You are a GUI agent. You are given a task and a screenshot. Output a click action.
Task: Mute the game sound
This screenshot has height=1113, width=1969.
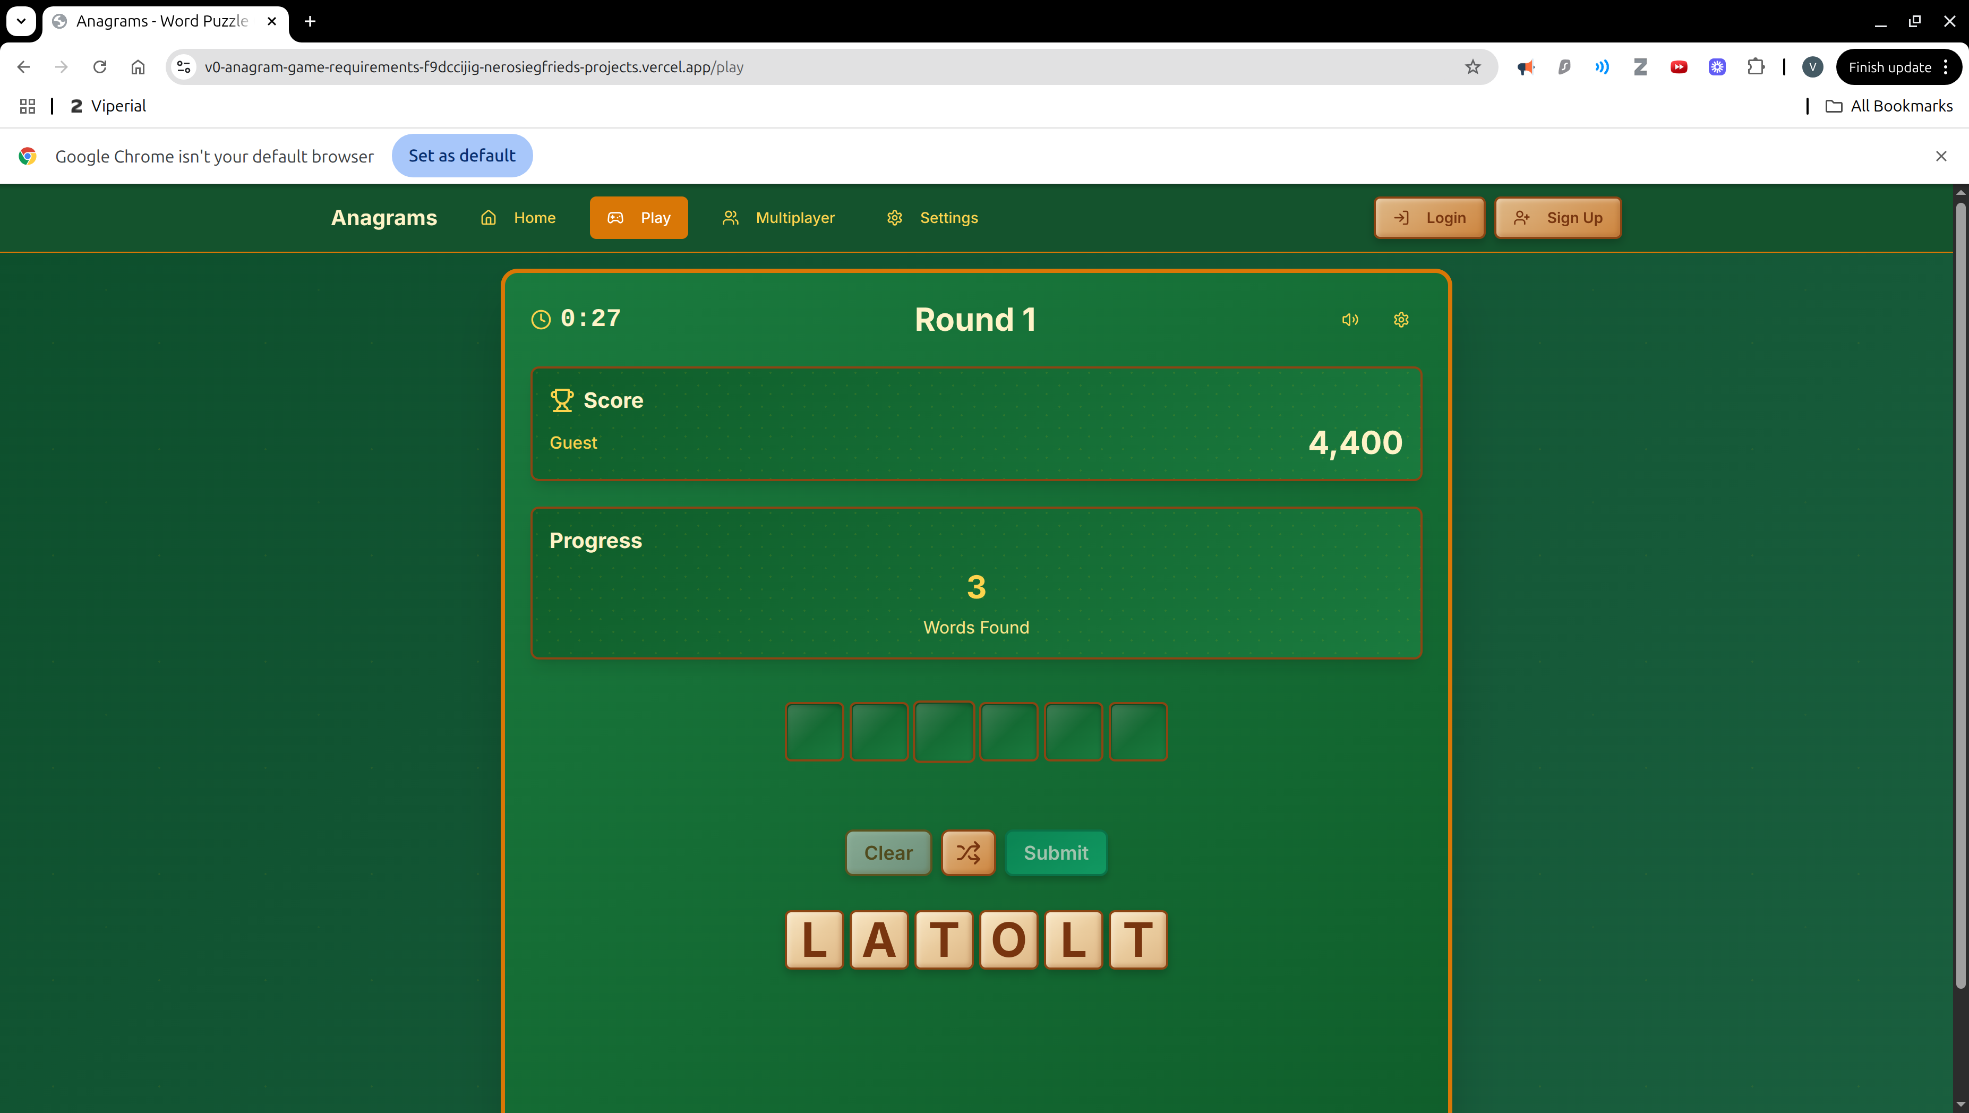pos(1350,320)
